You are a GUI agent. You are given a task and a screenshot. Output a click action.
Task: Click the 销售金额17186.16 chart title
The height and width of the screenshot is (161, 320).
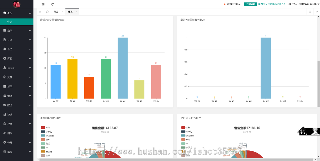[247, 128]
